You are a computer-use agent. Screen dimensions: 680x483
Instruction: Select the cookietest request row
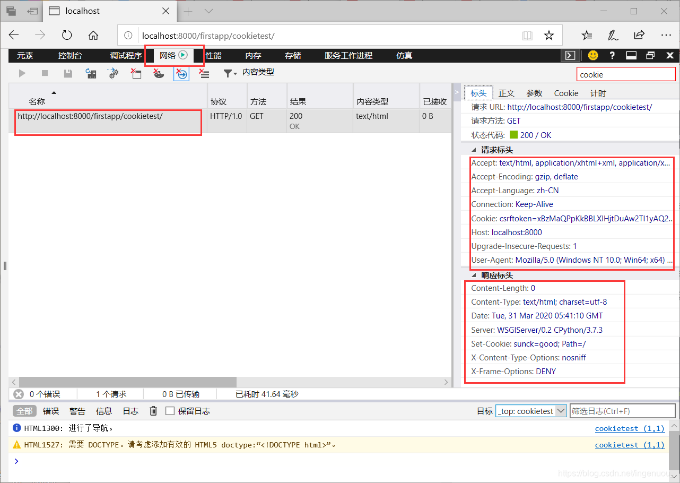point(229,121)
